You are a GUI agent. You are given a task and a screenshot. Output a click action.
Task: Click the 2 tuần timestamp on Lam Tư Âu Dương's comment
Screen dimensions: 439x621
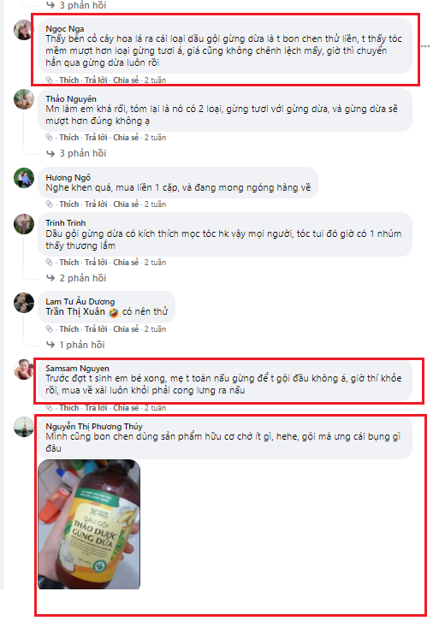click(x=155, y=329)
